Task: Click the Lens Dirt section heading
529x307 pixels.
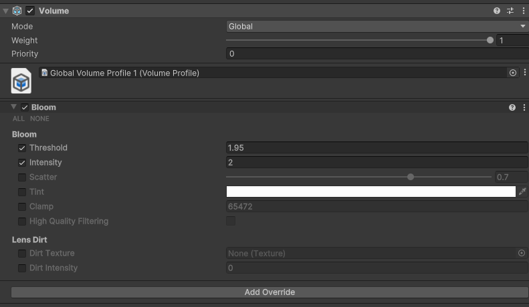Action: pyautogui.click(x=29, y=240)
